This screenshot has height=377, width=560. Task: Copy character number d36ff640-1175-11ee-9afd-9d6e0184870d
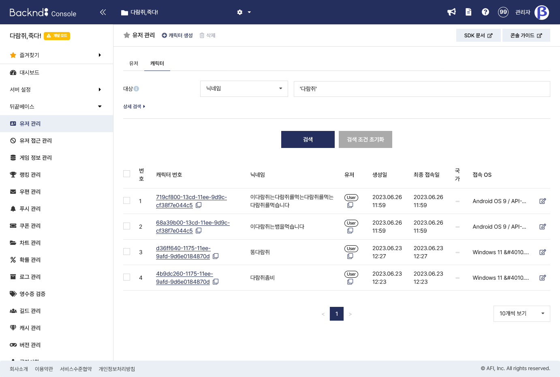[216, 256]
